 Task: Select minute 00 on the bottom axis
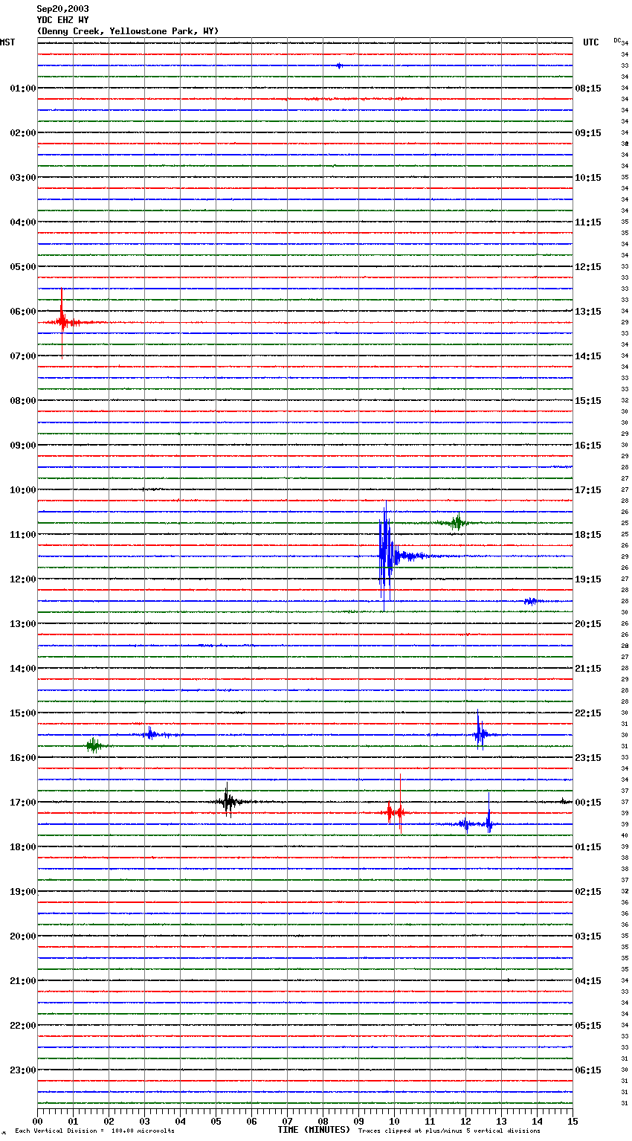tap(37, 1121)
